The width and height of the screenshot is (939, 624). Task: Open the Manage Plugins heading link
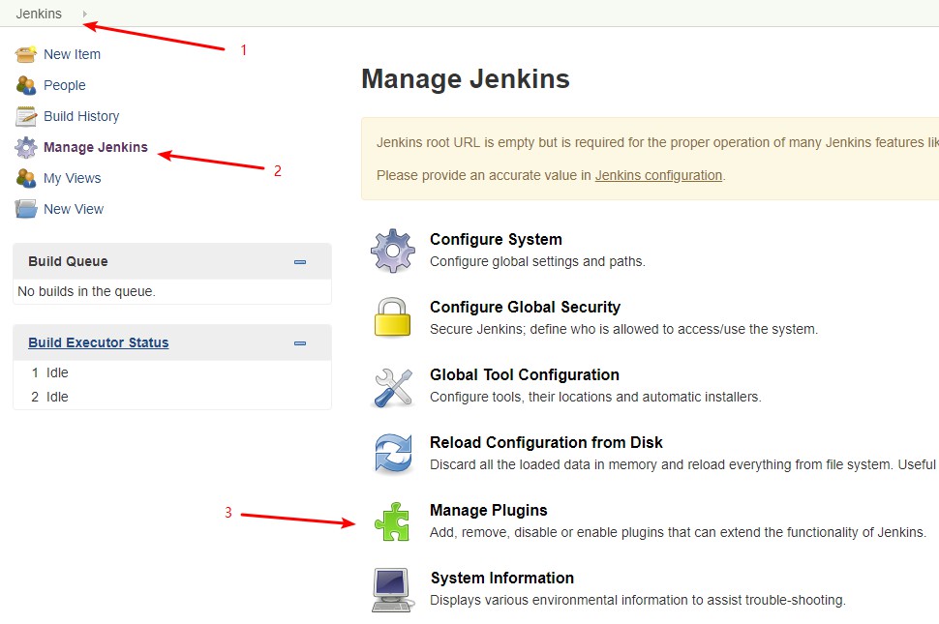[x=489, y=511]
